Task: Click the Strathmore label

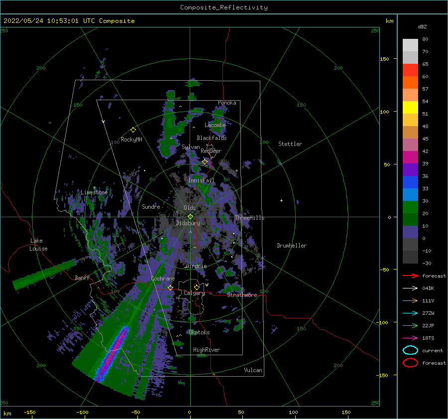Action: pos(242,295)
